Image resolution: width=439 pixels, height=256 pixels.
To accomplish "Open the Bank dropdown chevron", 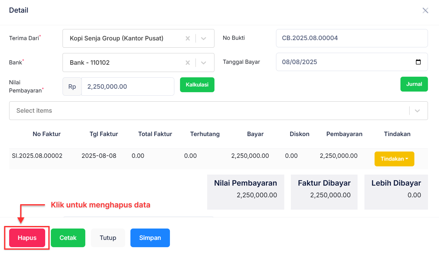I will pyautogui.click(x=204, y=63).
